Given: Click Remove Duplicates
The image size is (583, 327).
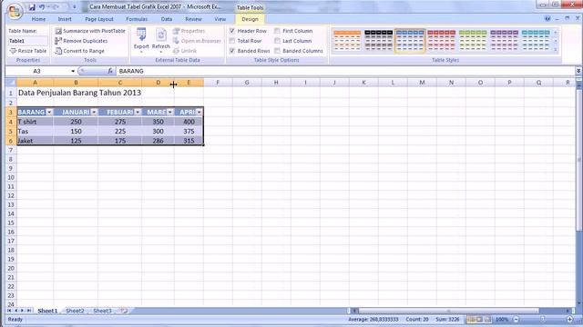Looking at the screenshot, I should point(81,41).
